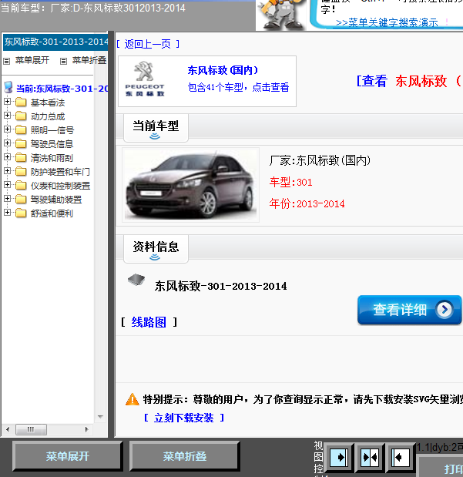Click the 驾驶员信息 folder icon
Screen dimensions: 463x477
[x=21, y=143]
